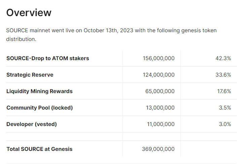Image resolution: width=246 pixels, height=164 pixels.
Task: Click the Overview heading
Action: (x=29, y=12)
